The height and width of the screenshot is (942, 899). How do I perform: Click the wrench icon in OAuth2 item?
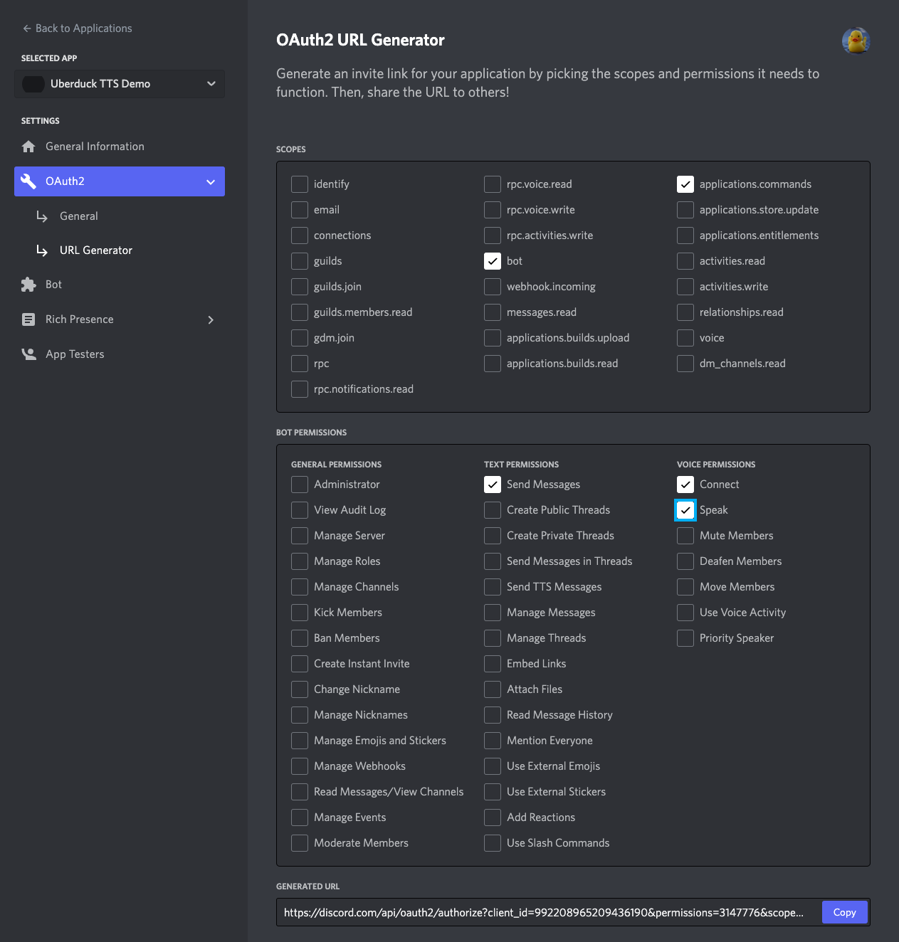[x=28, y=181]
